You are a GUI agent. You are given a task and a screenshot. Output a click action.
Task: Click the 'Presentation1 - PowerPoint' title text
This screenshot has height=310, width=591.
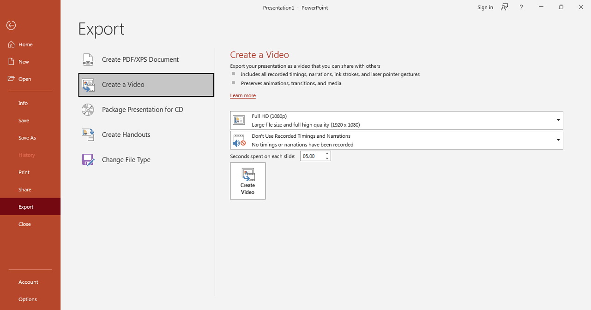pos(295,7)
